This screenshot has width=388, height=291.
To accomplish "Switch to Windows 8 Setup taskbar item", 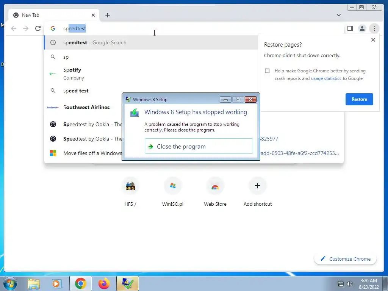I will [x=127, y=283].
